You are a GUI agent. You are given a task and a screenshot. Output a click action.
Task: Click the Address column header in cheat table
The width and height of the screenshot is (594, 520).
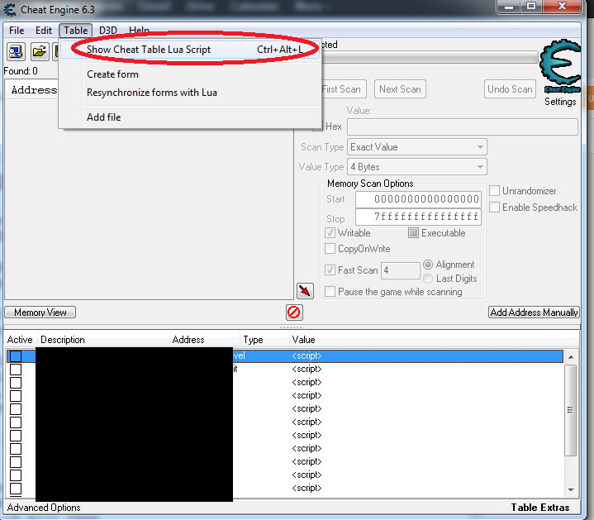(205, 340)
